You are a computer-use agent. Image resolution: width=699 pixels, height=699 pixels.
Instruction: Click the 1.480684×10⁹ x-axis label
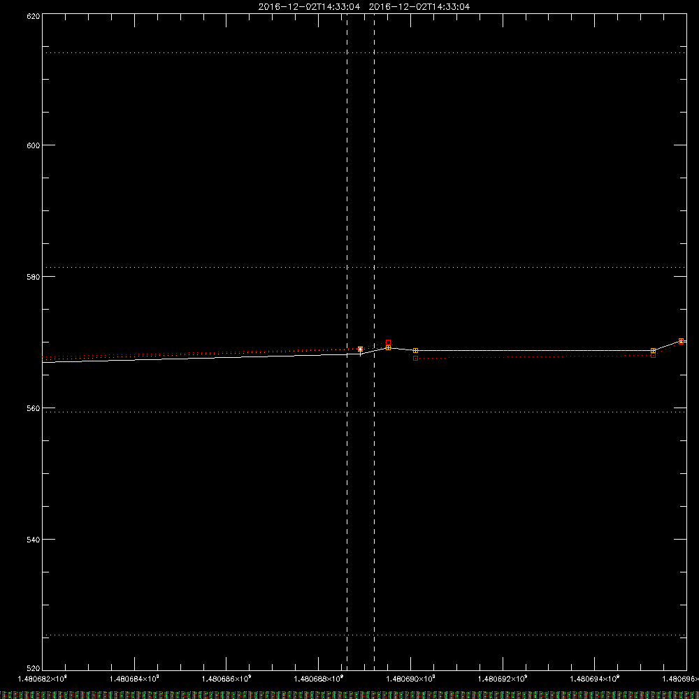pos(134,679)
